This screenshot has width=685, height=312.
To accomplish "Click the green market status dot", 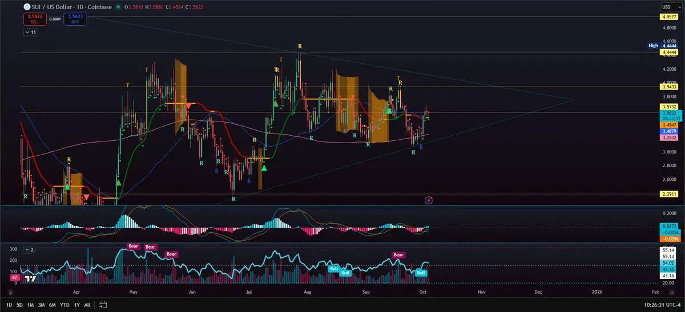I will pos(117,7).
